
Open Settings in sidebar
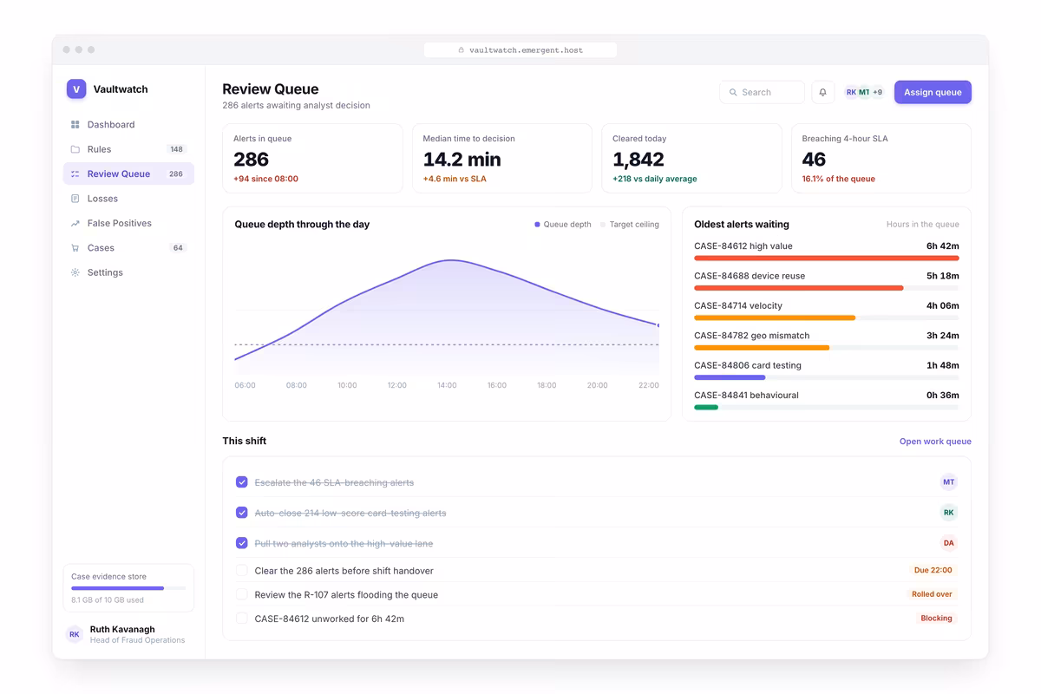click(x=128, y=272)
